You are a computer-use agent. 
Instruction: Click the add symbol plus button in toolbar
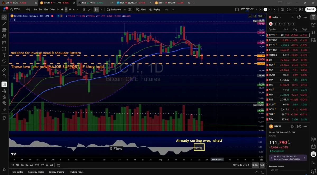point(28,10)
